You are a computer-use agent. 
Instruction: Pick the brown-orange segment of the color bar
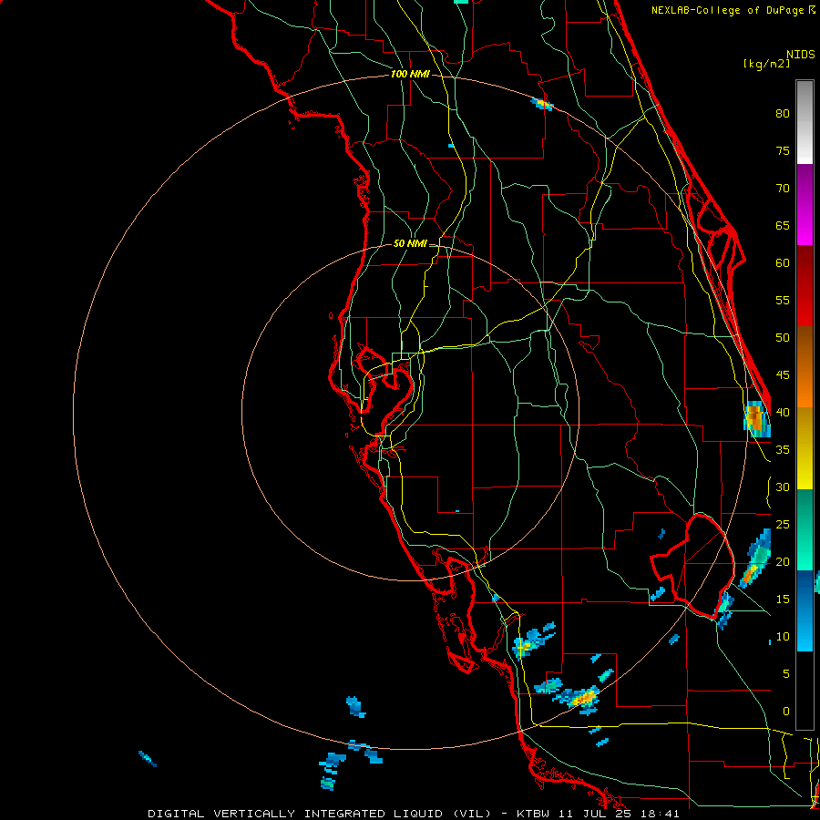(x=805, y=367)
